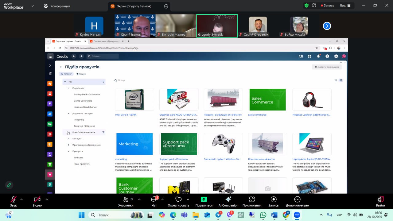Click the Додати до кошика button
The height and width of the screenshot is (221, 393).
tap(327, 67)
